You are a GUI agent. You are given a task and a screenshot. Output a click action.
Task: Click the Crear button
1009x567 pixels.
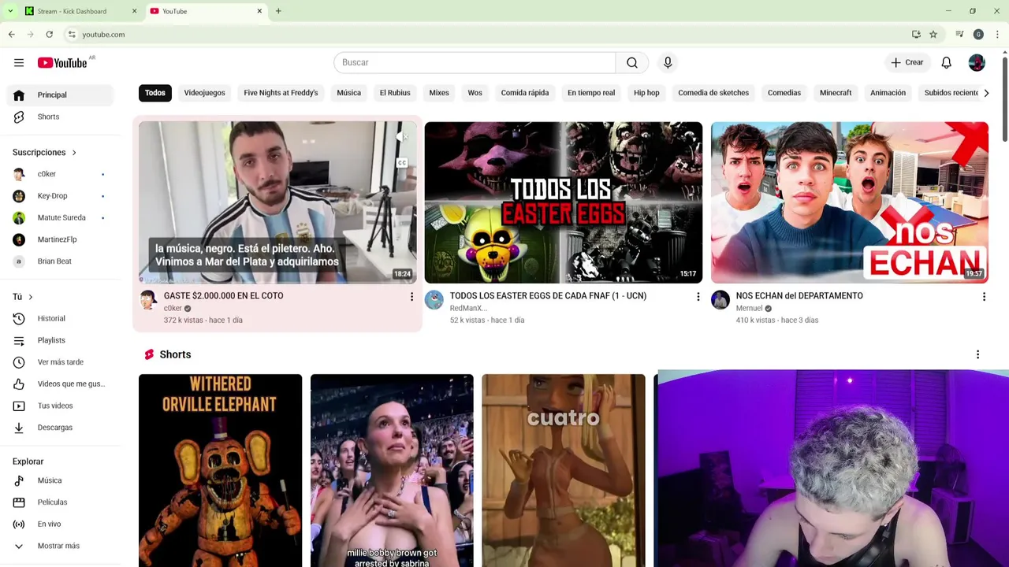(907, 62)
